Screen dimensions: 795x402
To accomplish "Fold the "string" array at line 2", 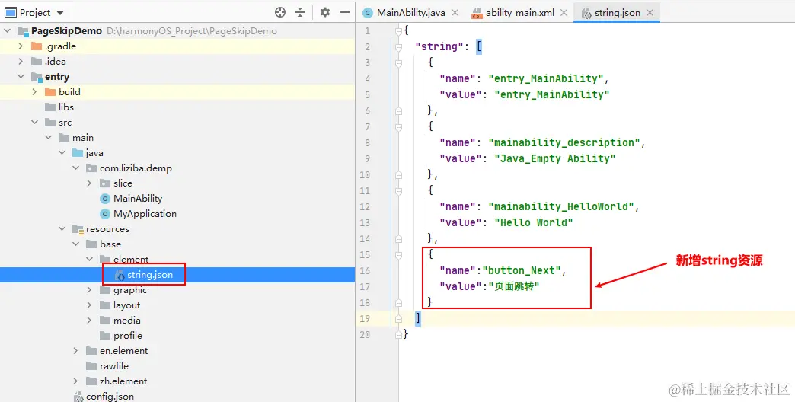I will point(398,47).
